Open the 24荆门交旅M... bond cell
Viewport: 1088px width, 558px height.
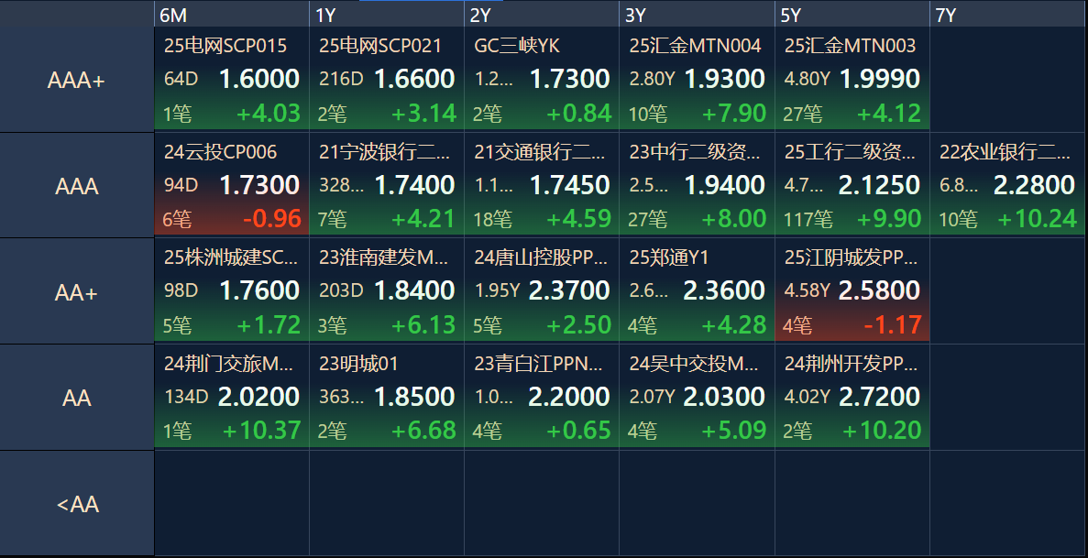point(232,397)
